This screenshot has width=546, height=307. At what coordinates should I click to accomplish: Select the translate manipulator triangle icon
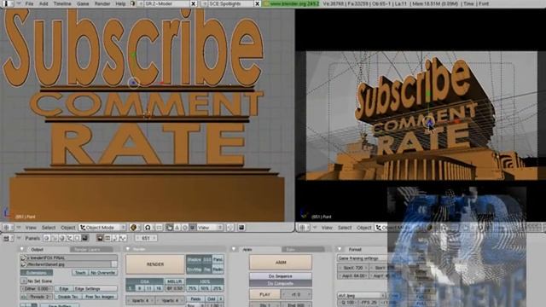point(177,228)
